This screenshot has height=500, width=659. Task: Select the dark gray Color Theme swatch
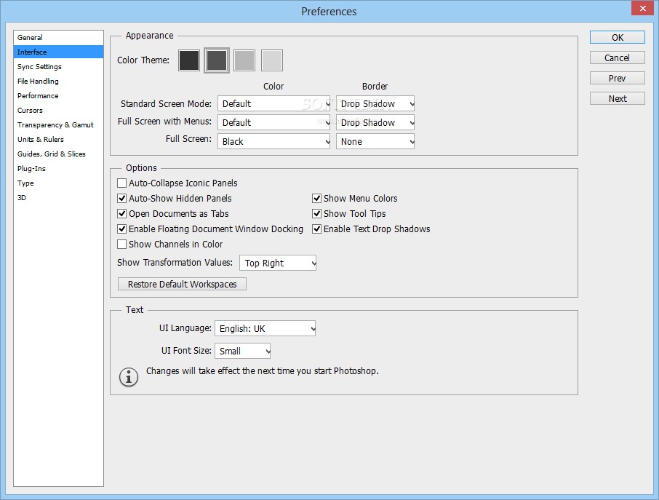(x=216, y=60)
